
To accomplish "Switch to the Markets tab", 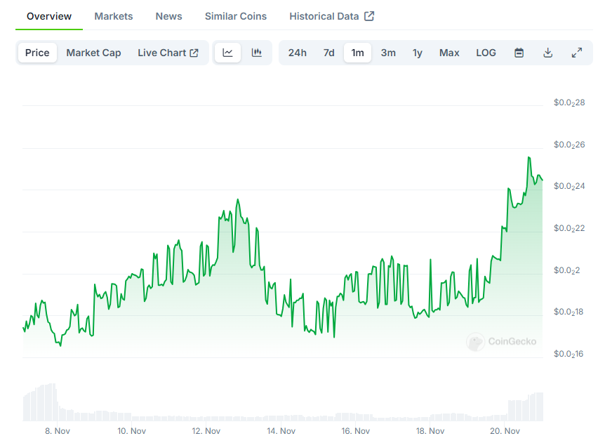I will pos(114,16).
